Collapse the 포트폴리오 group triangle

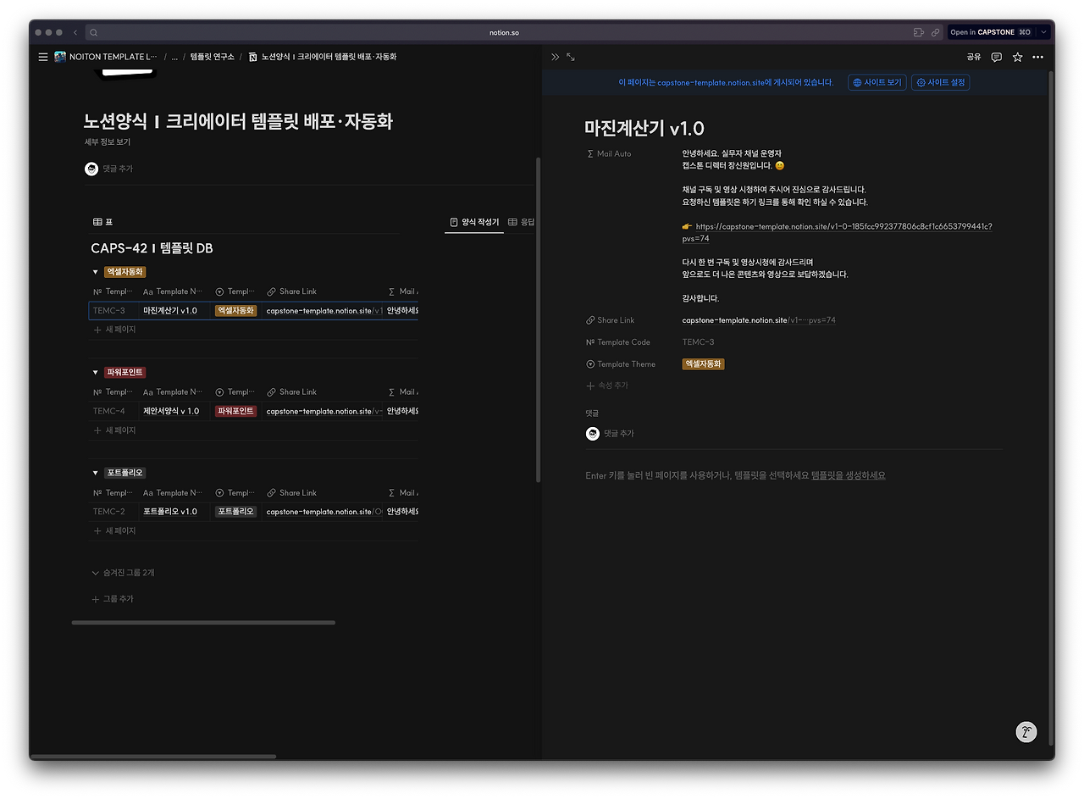(95, 472)
